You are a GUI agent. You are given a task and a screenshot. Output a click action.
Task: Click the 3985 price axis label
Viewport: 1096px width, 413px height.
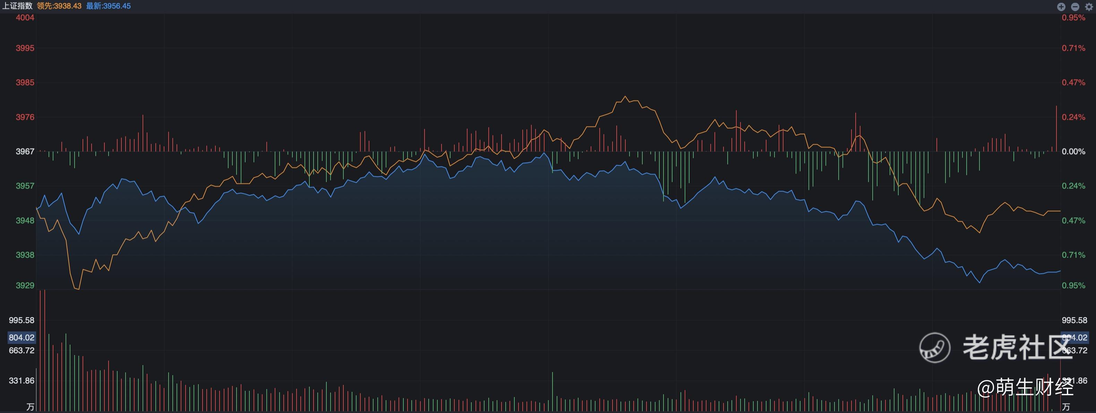[x=25, y=83]
